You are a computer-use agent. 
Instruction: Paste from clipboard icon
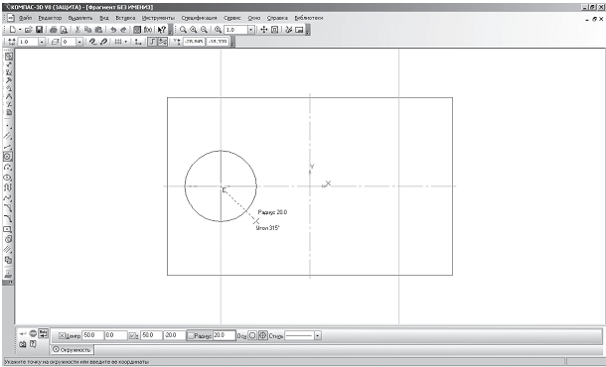(98, 30)
